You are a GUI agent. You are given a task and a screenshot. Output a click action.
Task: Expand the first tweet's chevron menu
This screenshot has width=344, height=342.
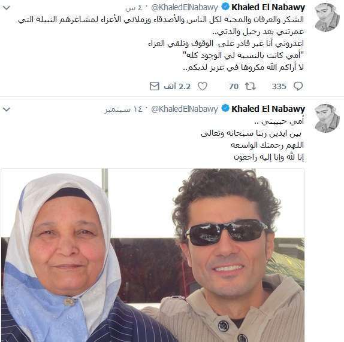(7, 8)
